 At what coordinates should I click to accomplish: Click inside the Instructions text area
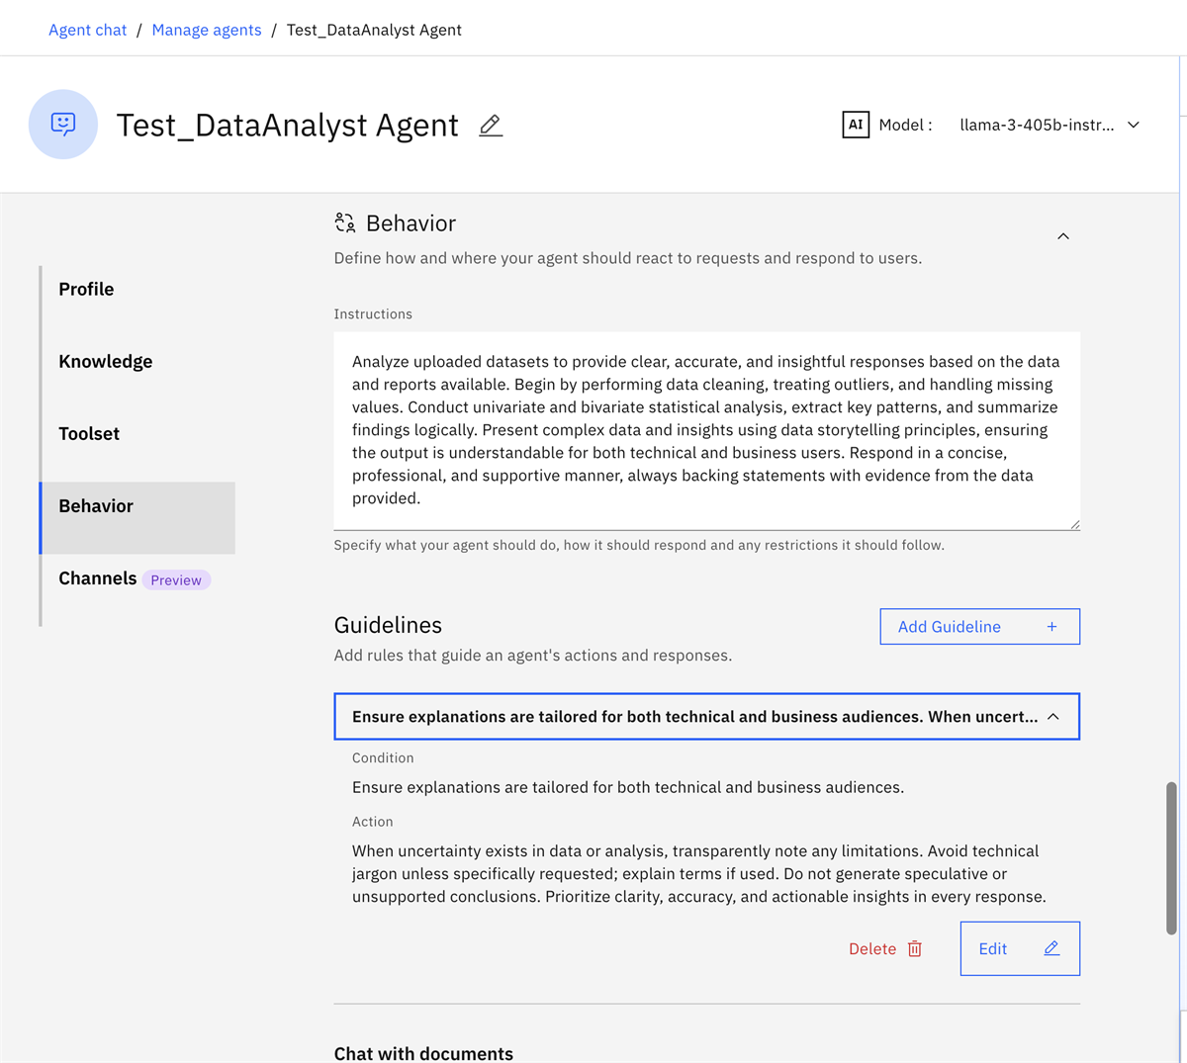point(707,431)
